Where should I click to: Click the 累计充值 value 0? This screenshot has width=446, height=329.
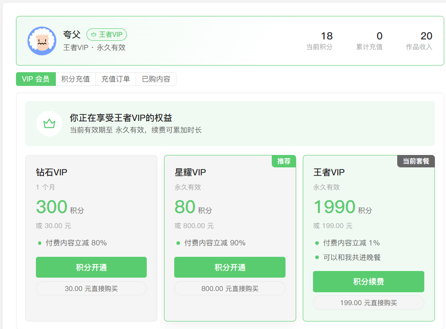[379, 36]
